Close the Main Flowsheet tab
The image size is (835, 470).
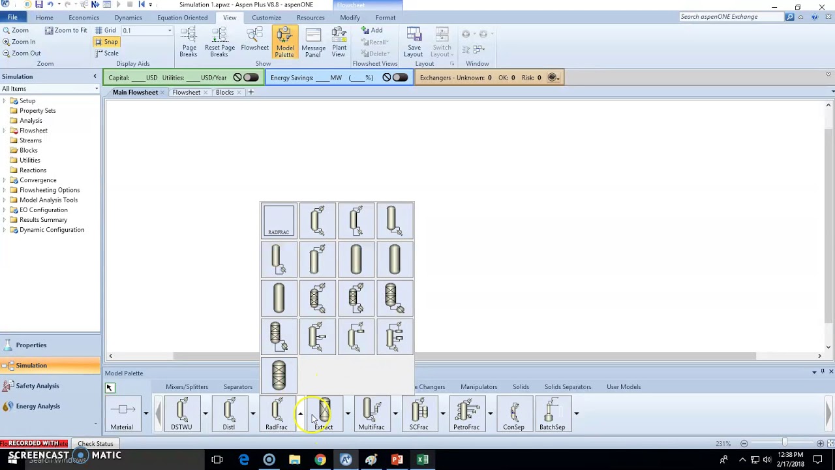[x=162, y=93]
